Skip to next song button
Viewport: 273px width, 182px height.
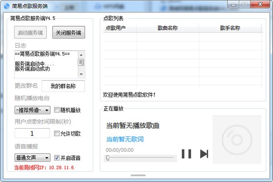pyautogui.click(x=204, y=154)
